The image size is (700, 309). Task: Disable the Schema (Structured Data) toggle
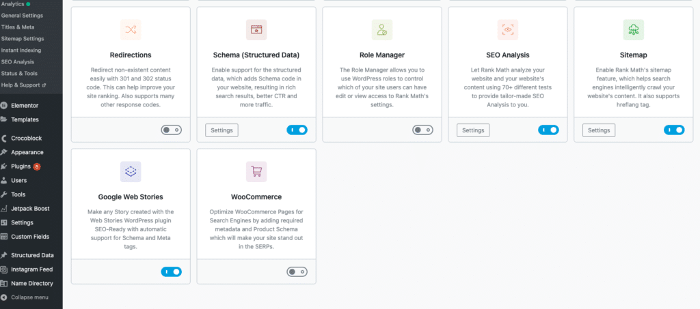[297, 130]
